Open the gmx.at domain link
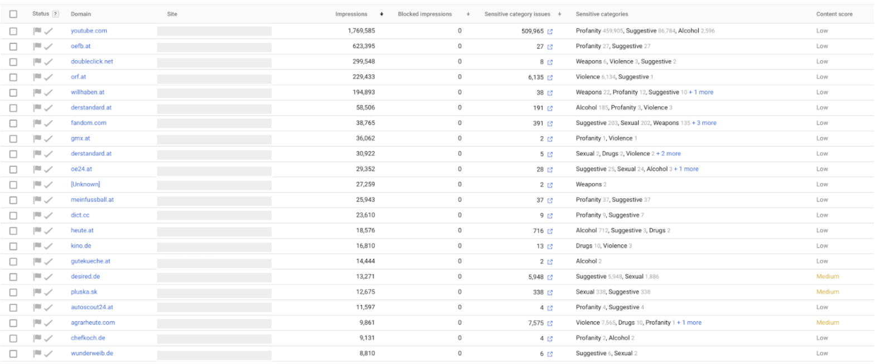Screen dimensions: 875x364 click(80, 139)
